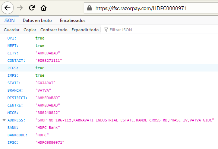Focus the Filtrar JSON input field
218x149 pixels.
tap(120, 30)
